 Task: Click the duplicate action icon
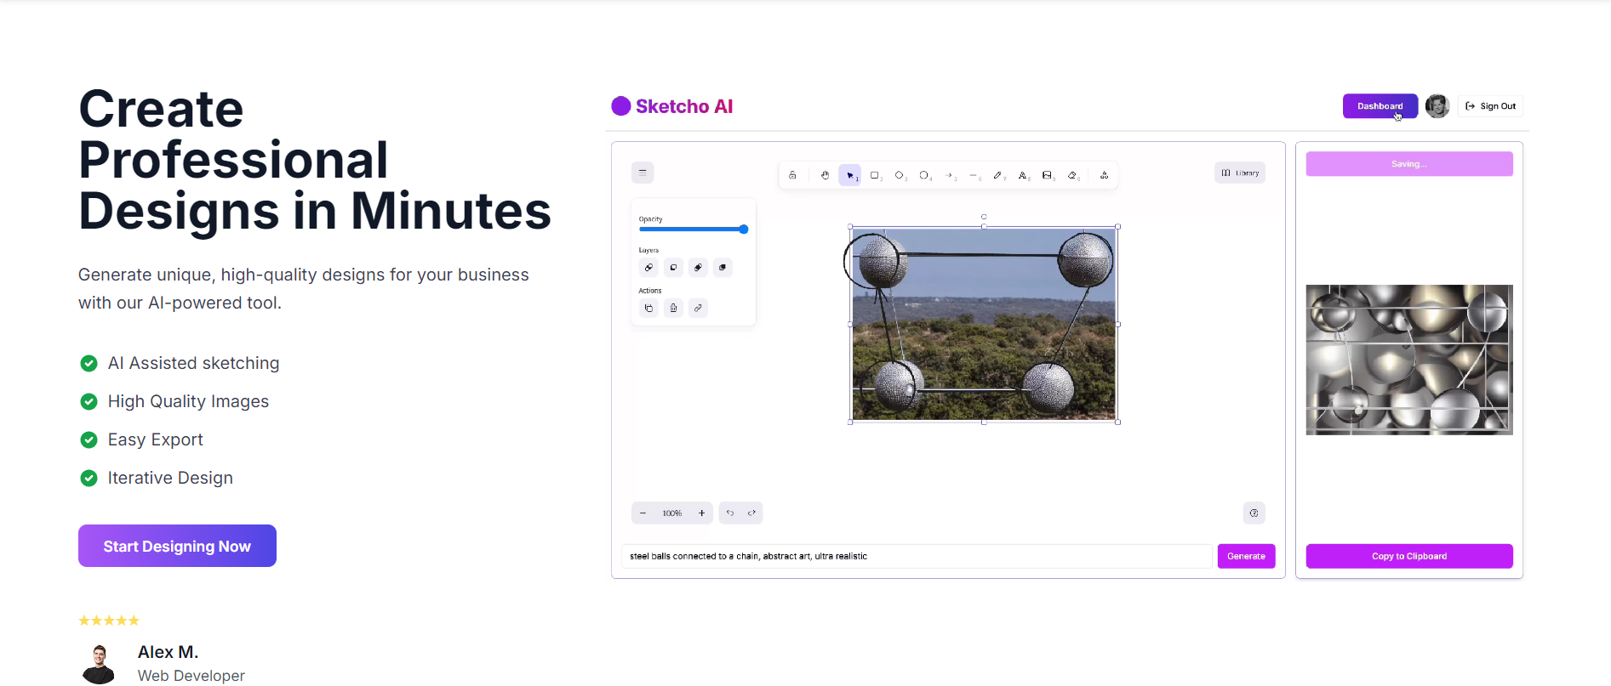tap(648, 308)
